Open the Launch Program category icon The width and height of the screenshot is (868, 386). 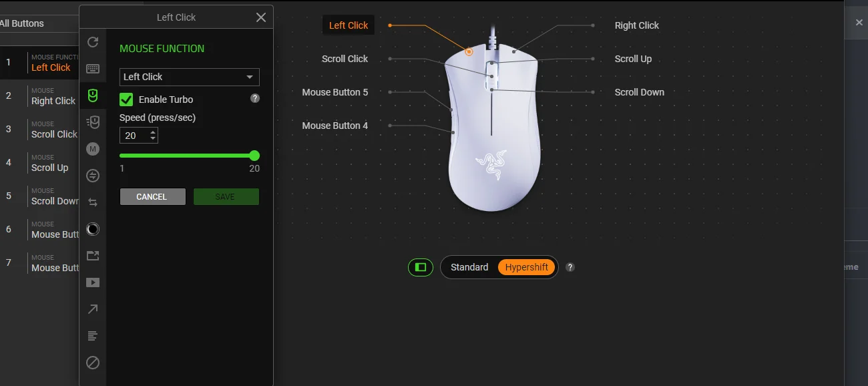(x=93, y=256)
